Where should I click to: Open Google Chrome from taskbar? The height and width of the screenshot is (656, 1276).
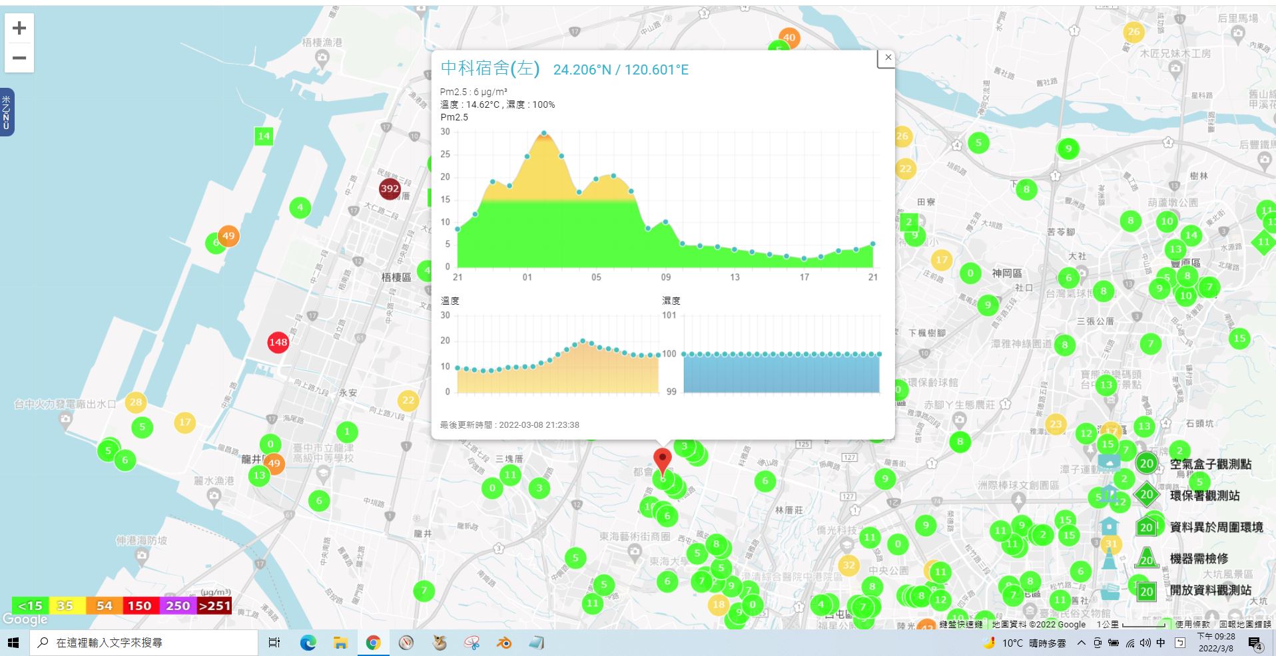click(373, 643)
